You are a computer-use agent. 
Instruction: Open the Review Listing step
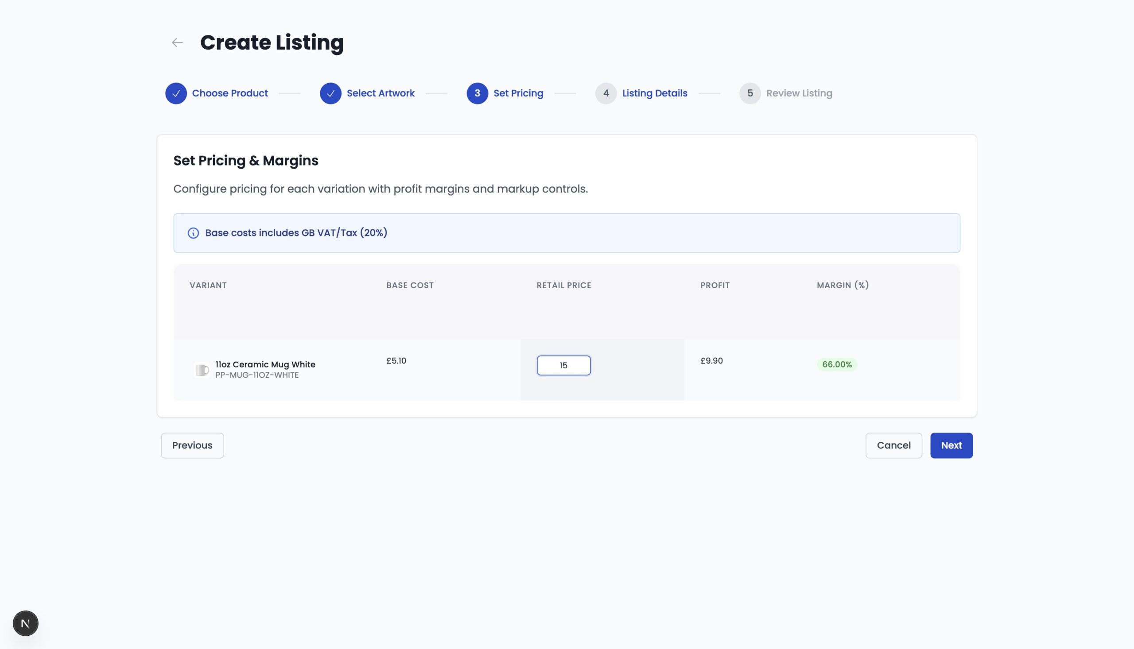tap(799, 93)
